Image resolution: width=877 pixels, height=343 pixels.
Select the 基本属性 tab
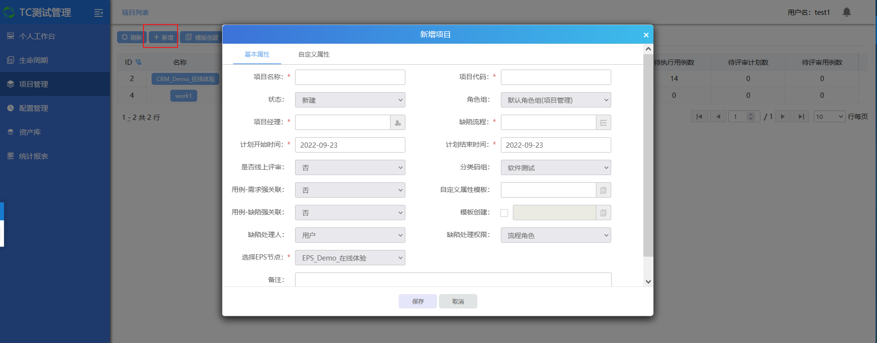point(257,55)
